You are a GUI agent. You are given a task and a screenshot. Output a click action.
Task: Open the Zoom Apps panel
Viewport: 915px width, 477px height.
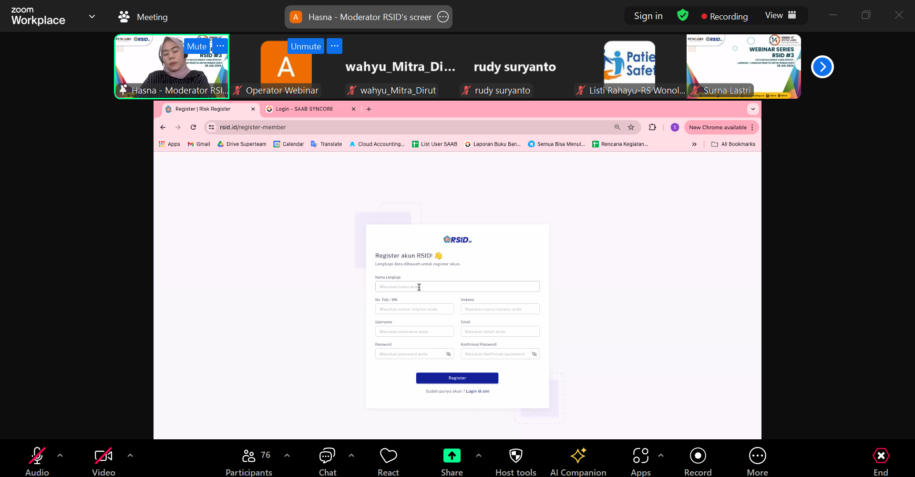click(640, 456)
